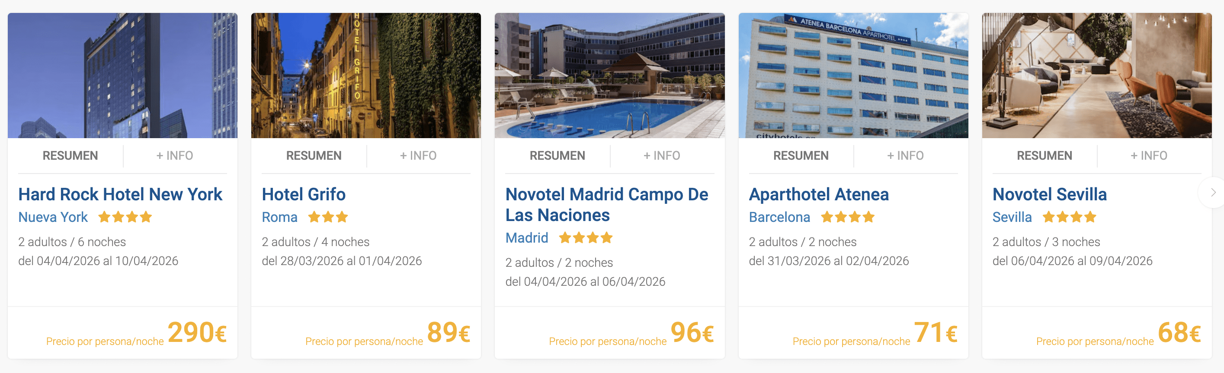Select RESUMEN tab on Aparthotel Atenea card
1224x373 pixels.
801,156
